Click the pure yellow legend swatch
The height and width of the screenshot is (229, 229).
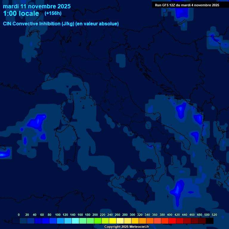coord(113,221)
